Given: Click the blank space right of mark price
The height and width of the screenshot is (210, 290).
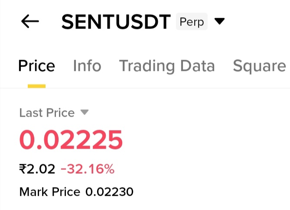Looking at the screenshot, I should 208,191.
